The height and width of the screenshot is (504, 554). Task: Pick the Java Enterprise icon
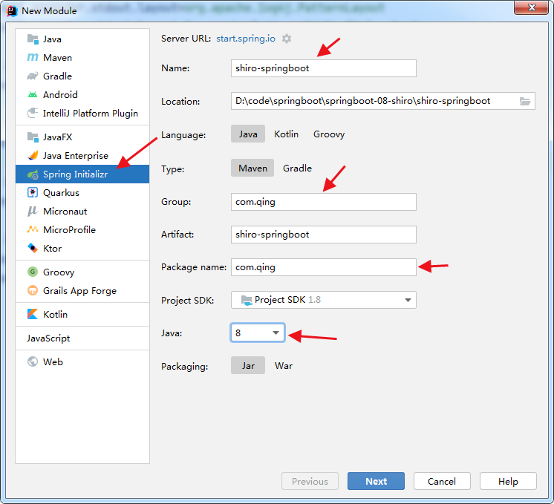click(x=33, y=155)
